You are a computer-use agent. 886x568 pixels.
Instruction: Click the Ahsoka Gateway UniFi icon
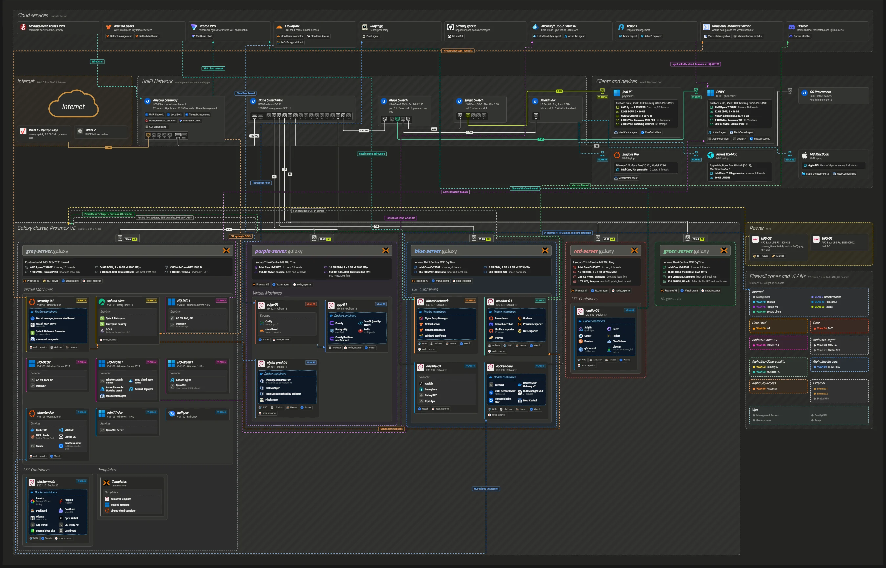[x=147, y=101]
